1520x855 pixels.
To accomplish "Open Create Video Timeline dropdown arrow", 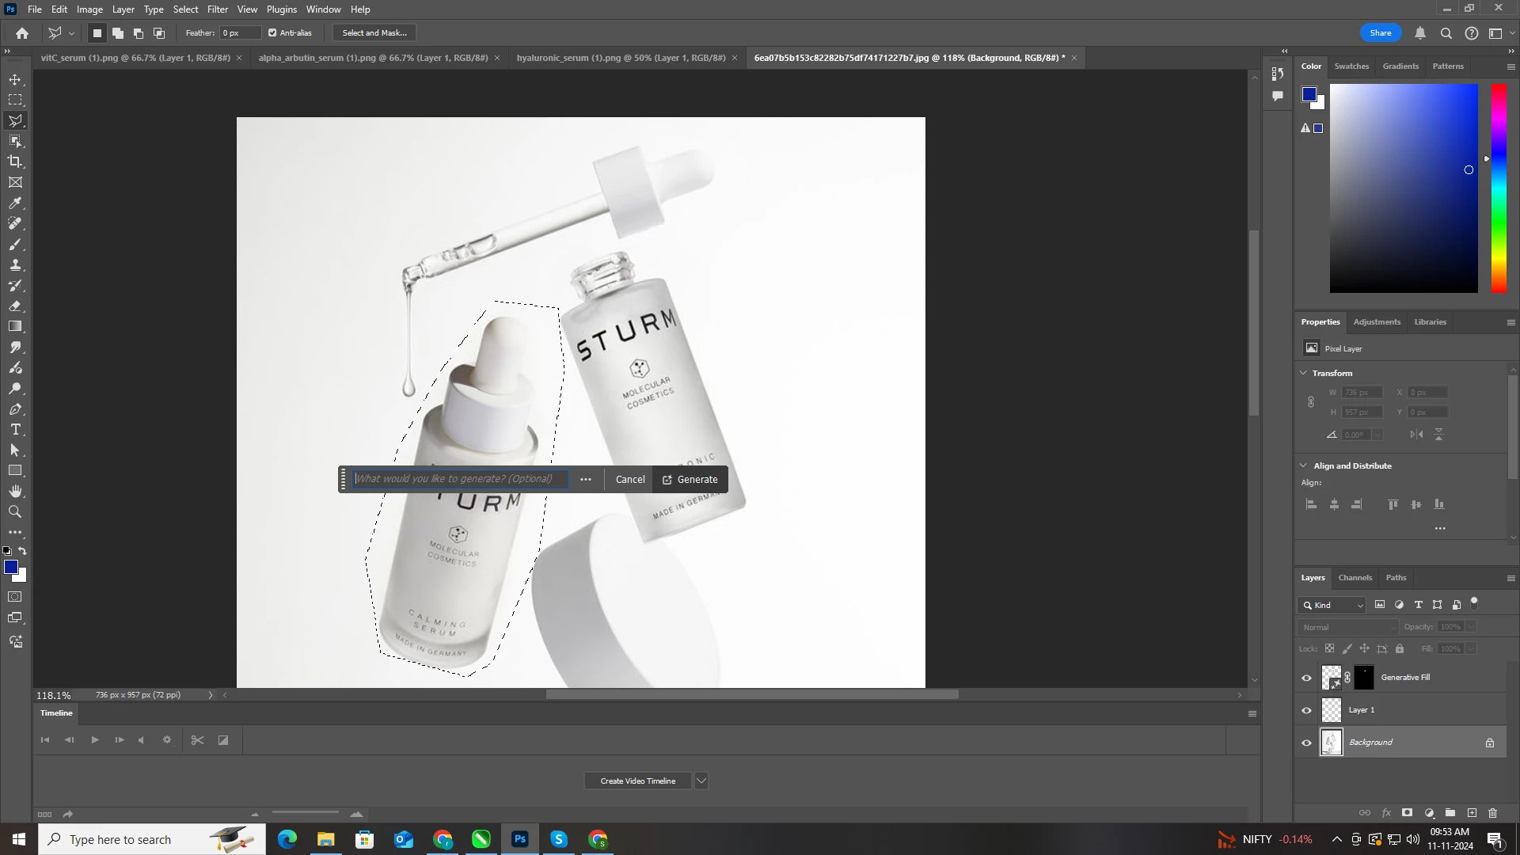I will 701,781.
